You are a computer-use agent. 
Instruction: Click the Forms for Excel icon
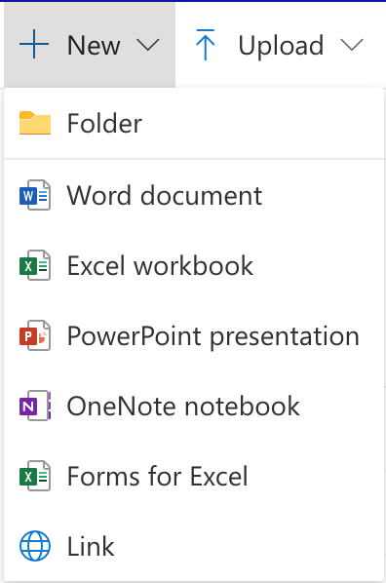coord(35,476)
